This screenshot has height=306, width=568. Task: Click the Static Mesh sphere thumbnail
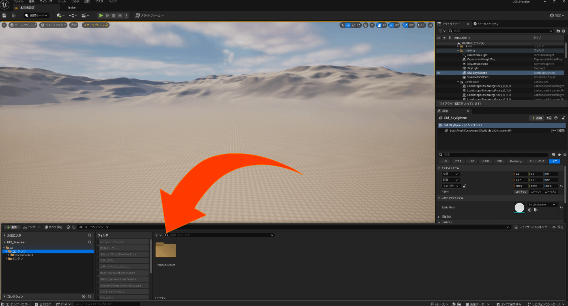(519, 208)
